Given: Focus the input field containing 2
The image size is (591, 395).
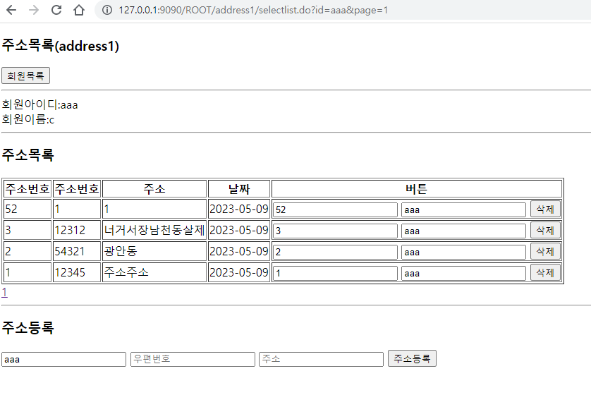Looking at the screenshot, I should coord(336,252).
